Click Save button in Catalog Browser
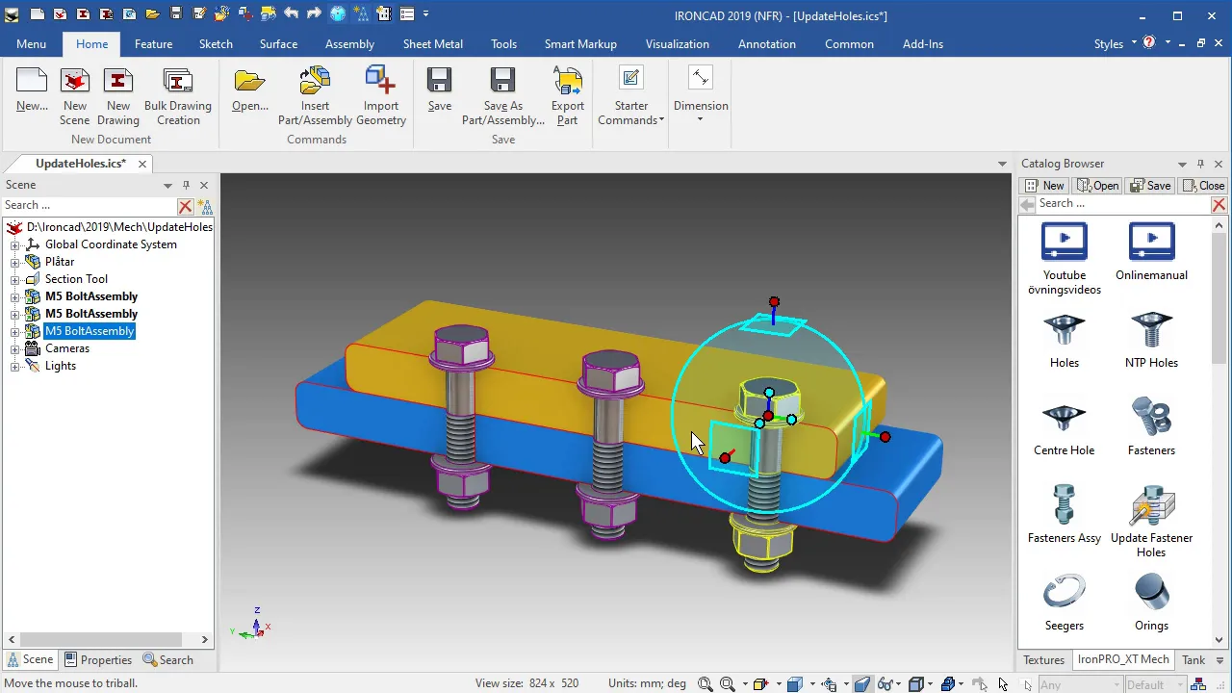The image size is (1232, 693). pos(1151,186)
